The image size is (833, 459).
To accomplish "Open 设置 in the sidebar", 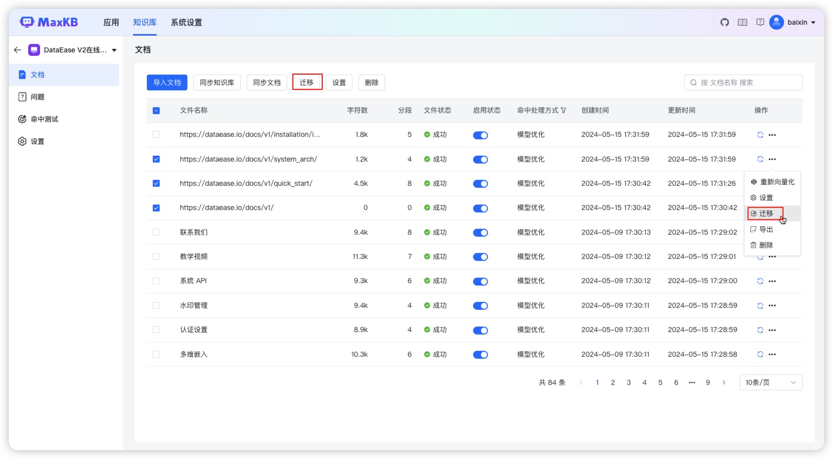I will click(x=64, y=141).
